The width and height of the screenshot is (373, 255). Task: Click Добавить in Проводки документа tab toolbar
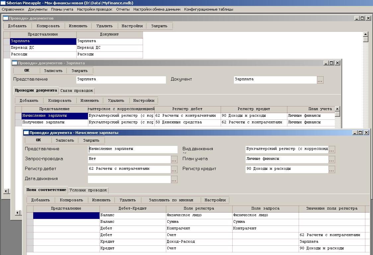[29, 100]
